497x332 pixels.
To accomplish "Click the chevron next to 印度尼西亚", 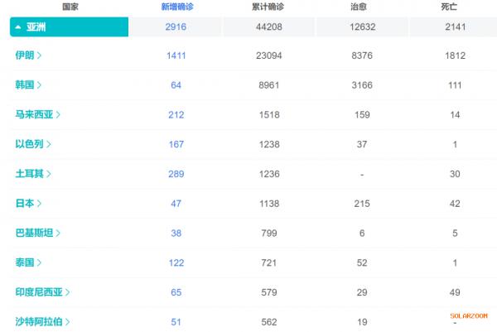I will click(68, 292).
